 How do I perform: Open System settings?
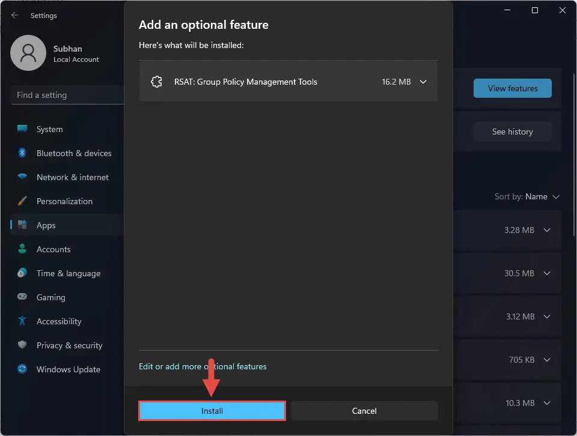click(x=50, y=129)
